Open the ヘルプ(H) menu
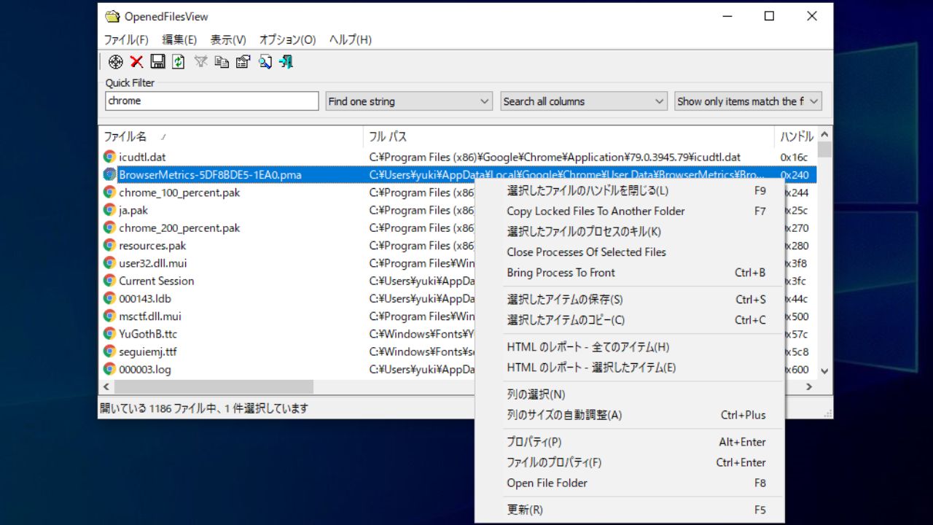This screenshot has height=525, width=933. [350, 39]
